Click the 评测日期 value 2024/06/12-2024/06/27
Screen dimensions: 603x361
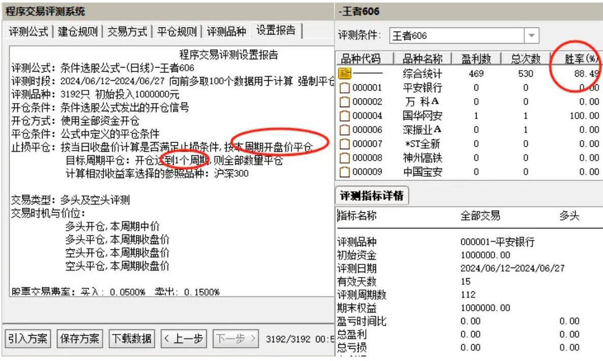coord(513,269)
